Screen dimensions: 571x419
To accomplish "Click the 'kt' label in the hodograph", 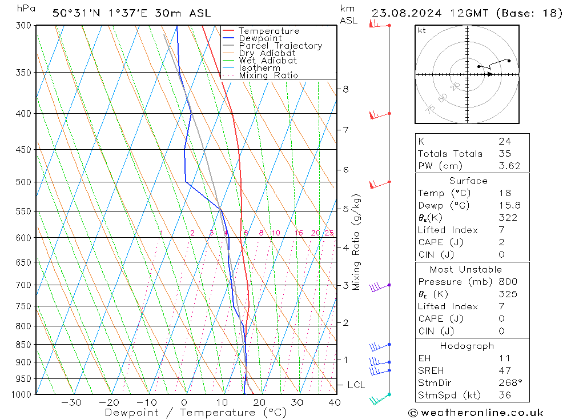I will (x=422, y=30).
